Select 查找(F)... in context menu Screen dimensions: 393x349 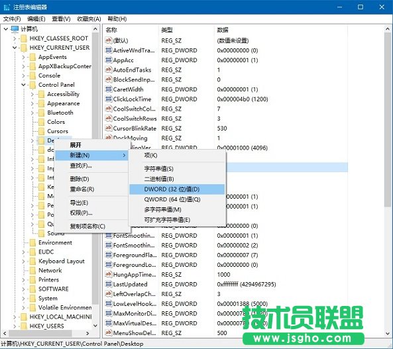[91, 166]
